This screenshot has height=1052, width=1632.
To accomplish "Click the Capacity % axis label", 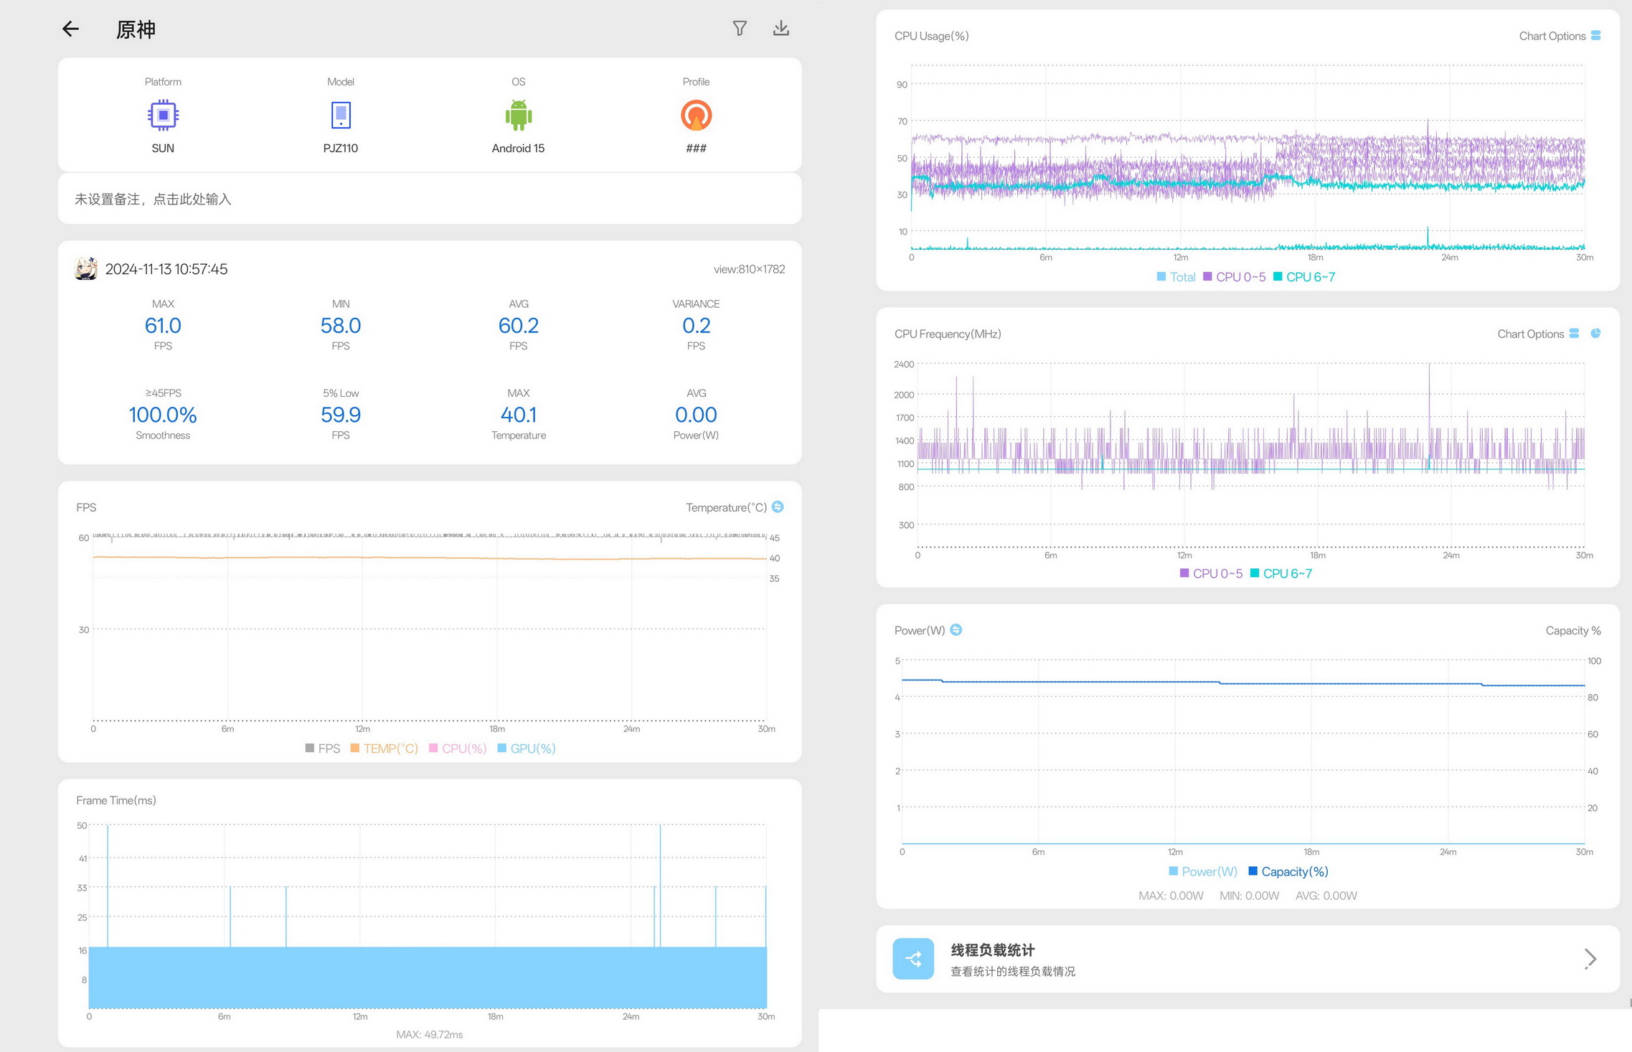I will pos(1573,630).
